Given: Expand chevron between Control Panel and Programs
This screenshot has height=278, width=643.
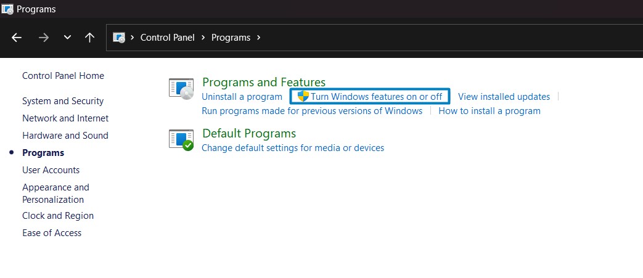Looking at the screenshot, I should point(203,38).
